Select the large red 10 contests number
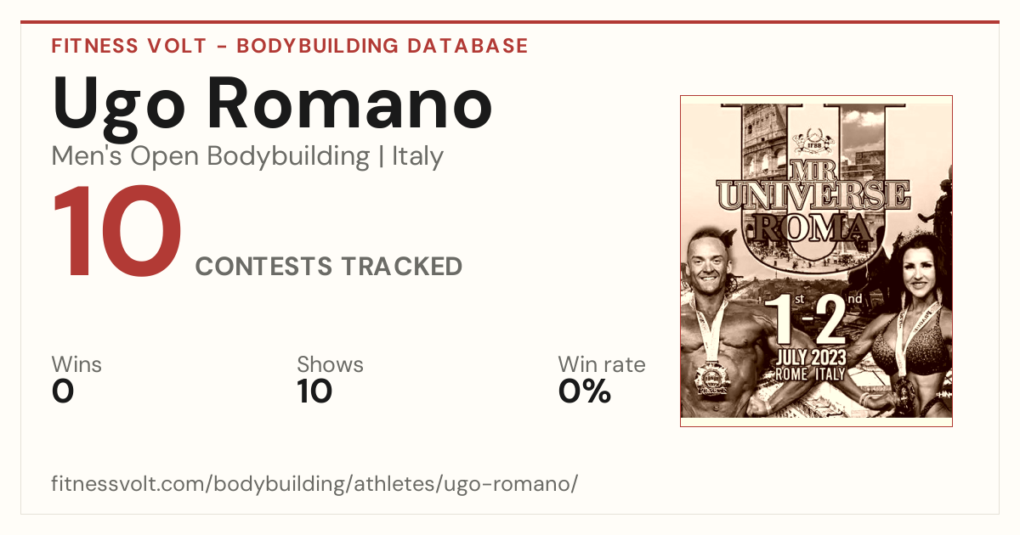 click(x=117, y=234)
